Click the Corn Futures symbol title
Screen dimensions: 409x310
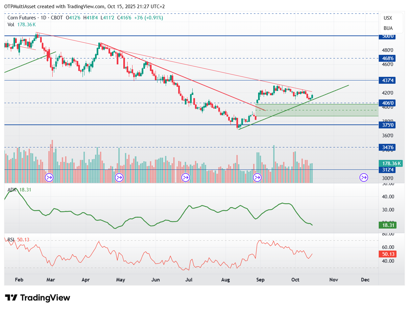(21, 18)
